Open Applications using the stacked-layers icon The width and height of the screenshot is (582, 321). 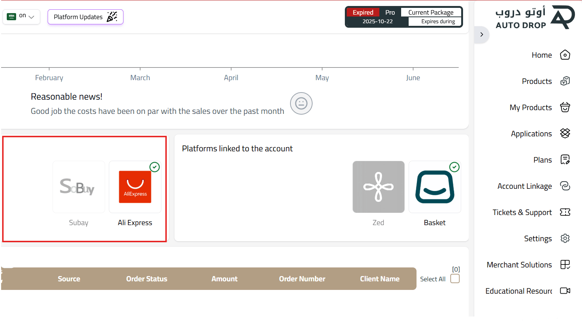coord(565,133)
